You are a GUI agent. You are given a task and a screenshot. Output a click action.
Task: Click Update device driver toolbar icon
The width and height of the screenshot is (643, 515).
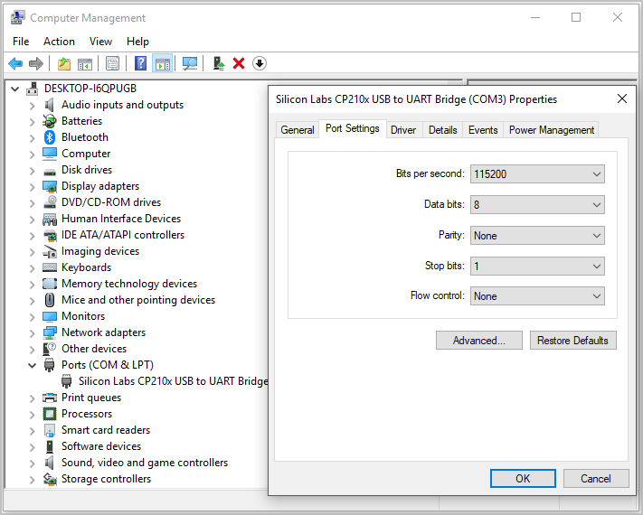[x=219, y=63]
